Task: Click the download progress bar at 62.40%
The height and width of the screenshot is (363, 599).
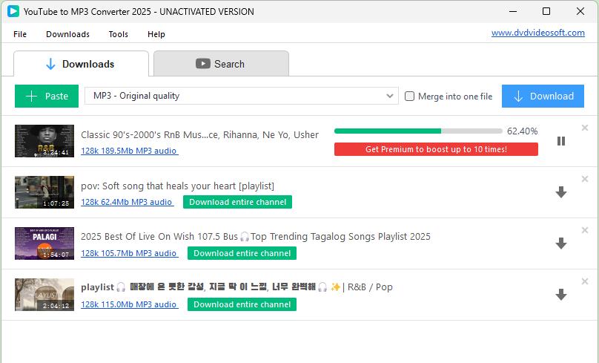Action: (418, 131)
